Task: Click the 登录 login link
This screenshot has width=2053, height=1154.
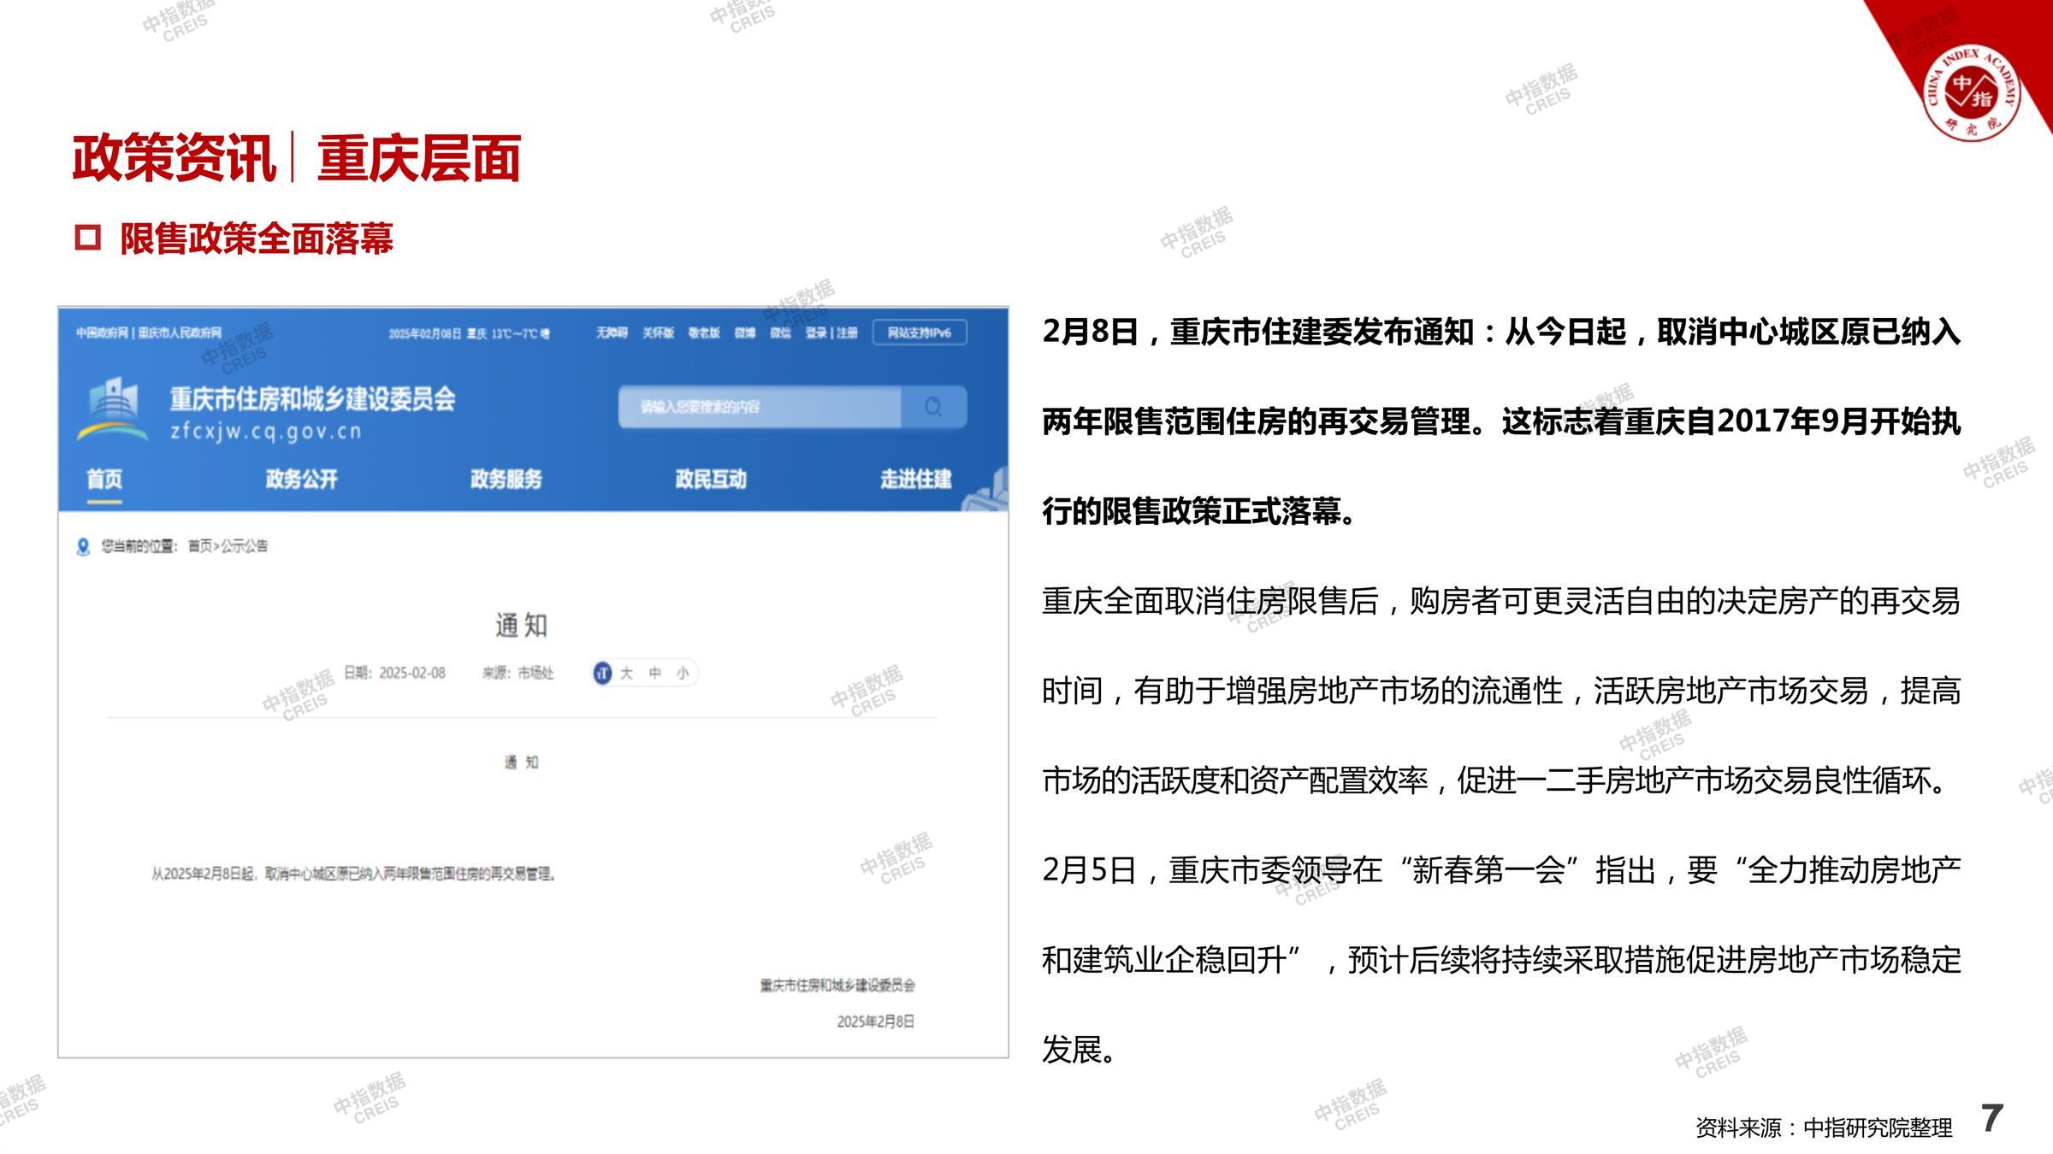Action: point(815,333)
